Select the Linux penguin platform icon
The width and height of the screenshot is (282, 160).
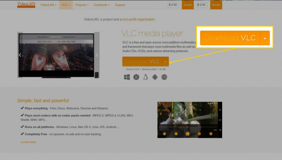[x=146, y=77]
